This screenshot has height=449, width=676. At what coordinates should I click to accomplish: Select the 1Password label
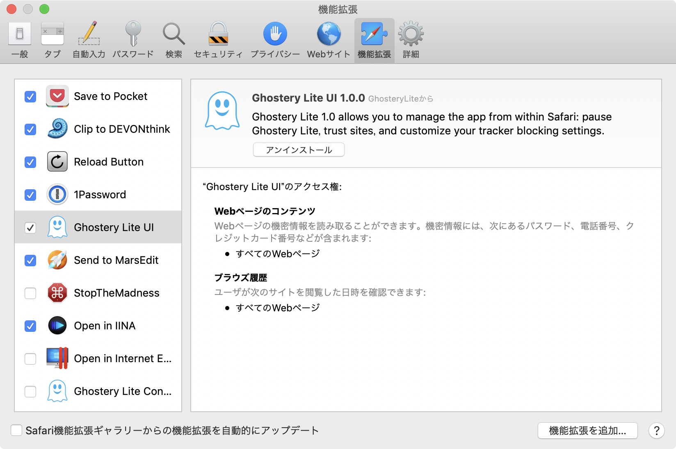point(100,195)
